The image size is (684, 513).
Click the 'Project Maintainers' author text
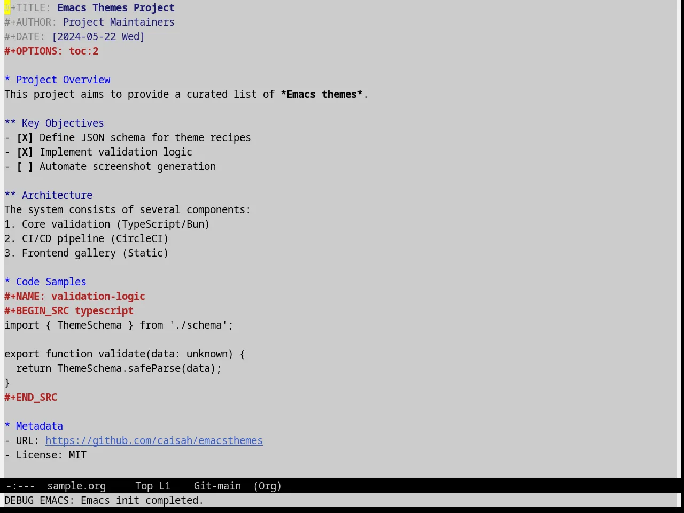[119, 22]
